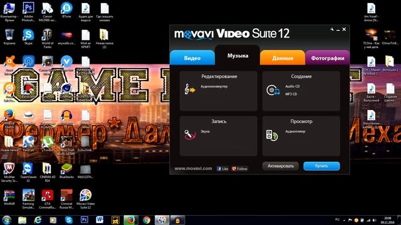Select the WinRAR desktop icon

9,197
